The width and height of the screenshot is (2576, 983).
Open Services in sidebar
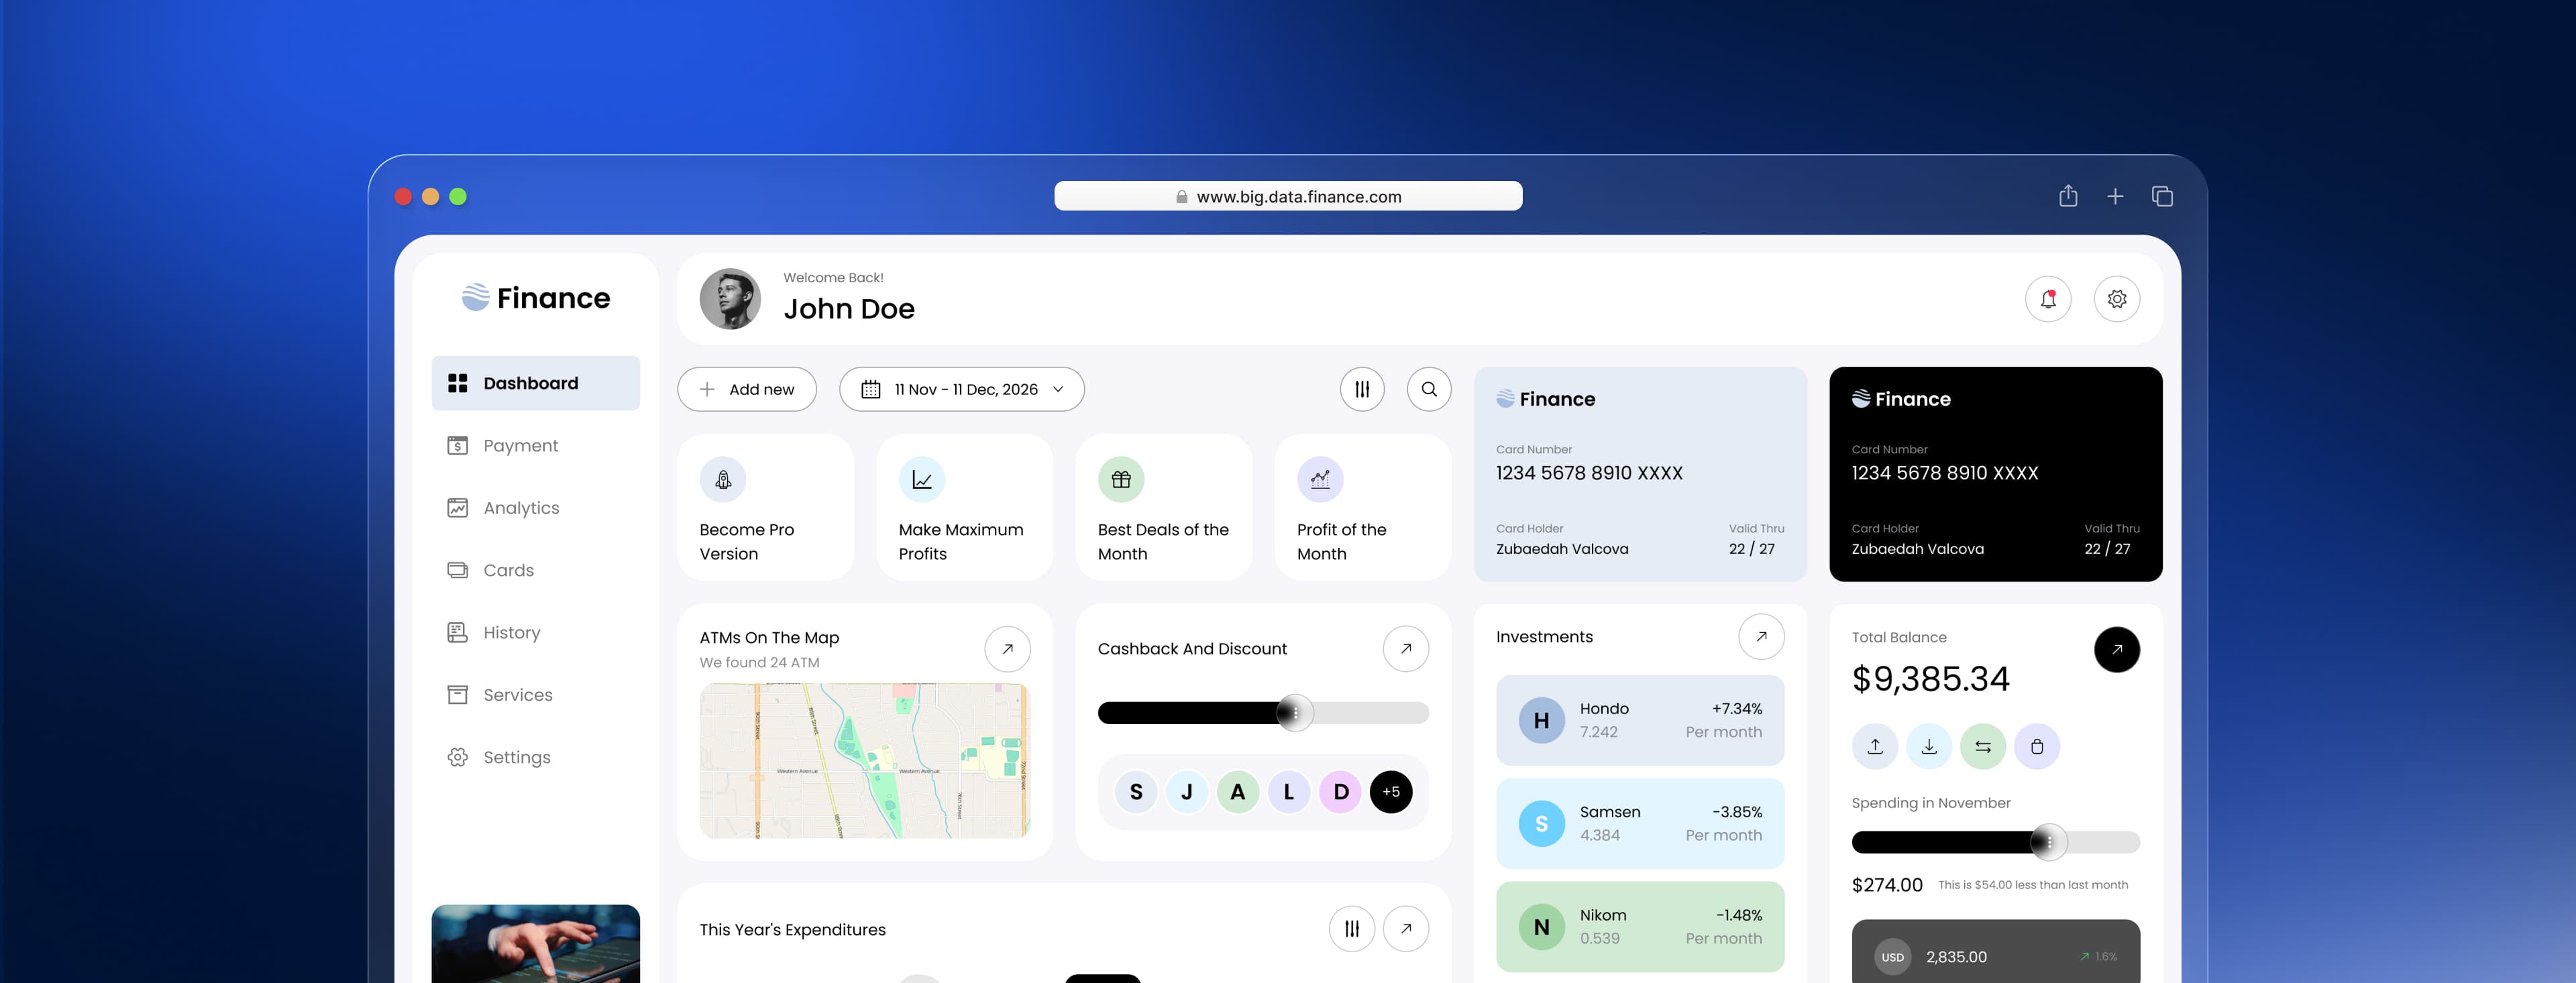[x=536, y=695]
